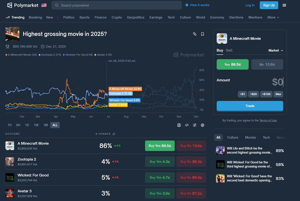The image size is (300, 201).
Task: Click trade panel Minecraft Movie thumbnail
Action: pos(222,38)
